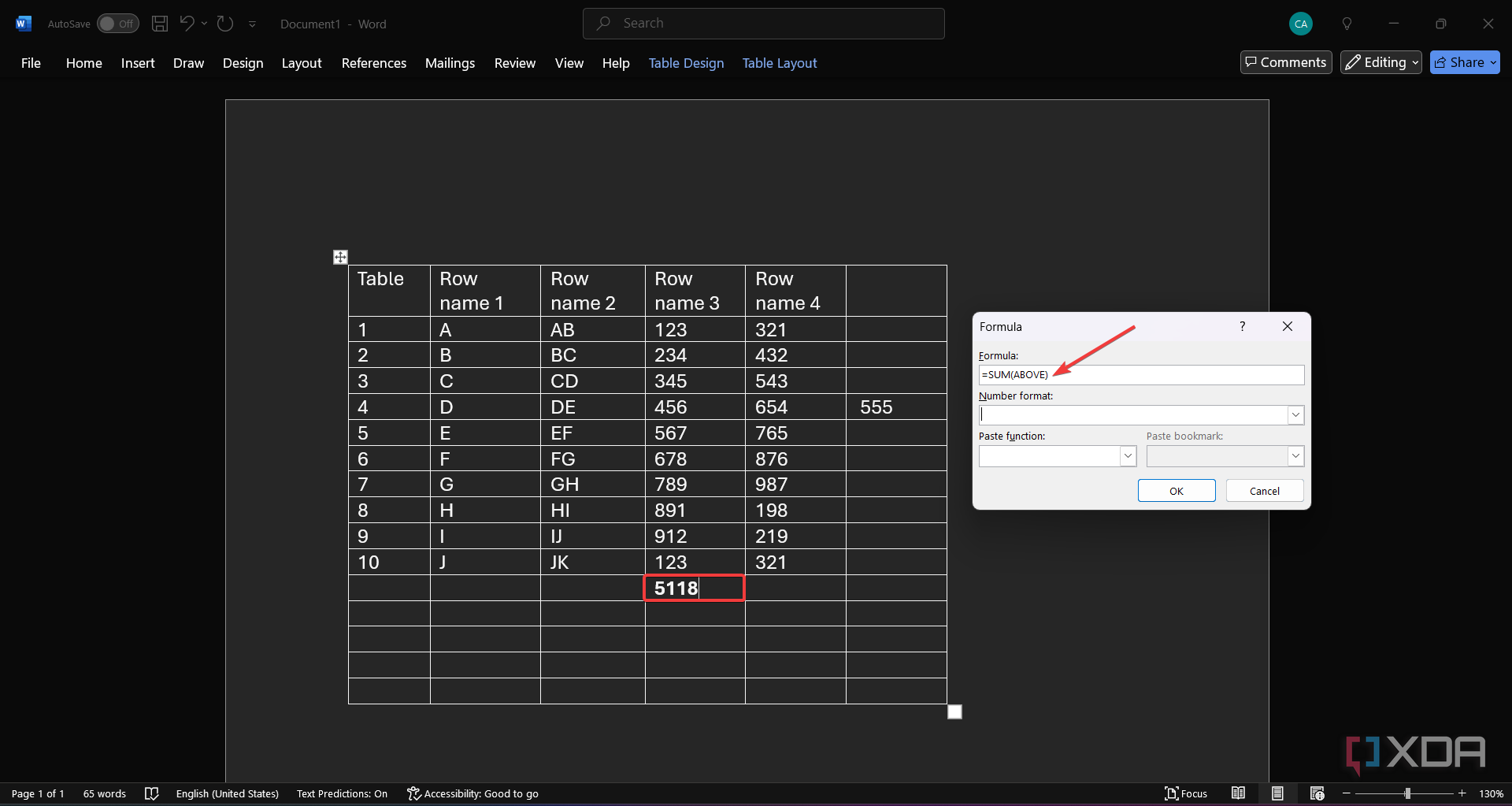
Task: Click the Redo icon in title bar
Action: pyautogui.click(x=225, y=24)
